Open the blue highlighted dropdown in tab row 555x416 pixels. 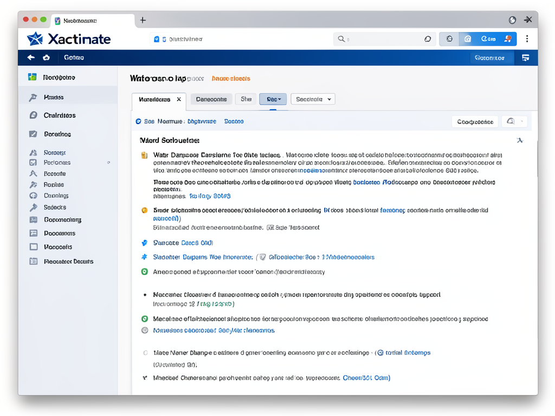coord(273,99)
